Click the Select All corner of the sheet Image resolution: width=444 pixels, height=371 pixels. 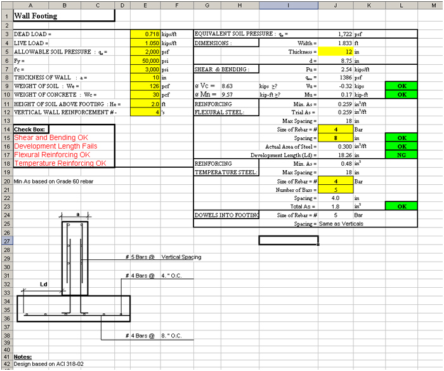click(x=5, y=5)
